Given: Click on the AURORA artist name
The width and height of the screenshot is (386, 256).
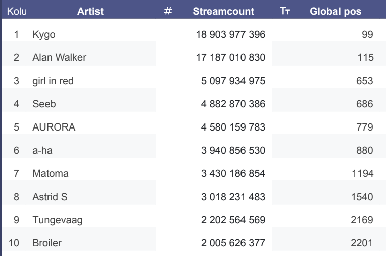Looking at the screenshot, I should (54, 127).
